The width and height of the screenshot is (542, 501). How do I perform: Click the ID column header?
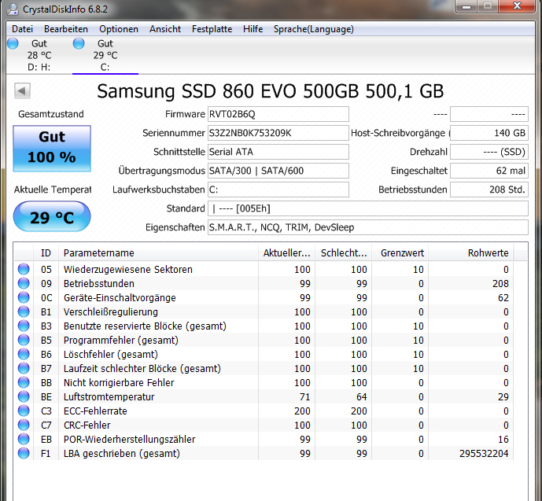(x=46, y=253)
